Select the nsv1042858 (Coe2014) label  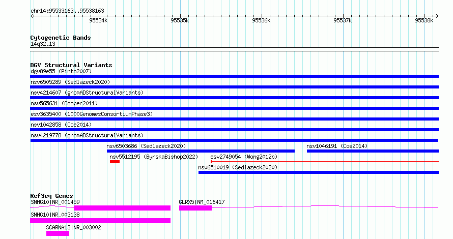pos(61,125)
